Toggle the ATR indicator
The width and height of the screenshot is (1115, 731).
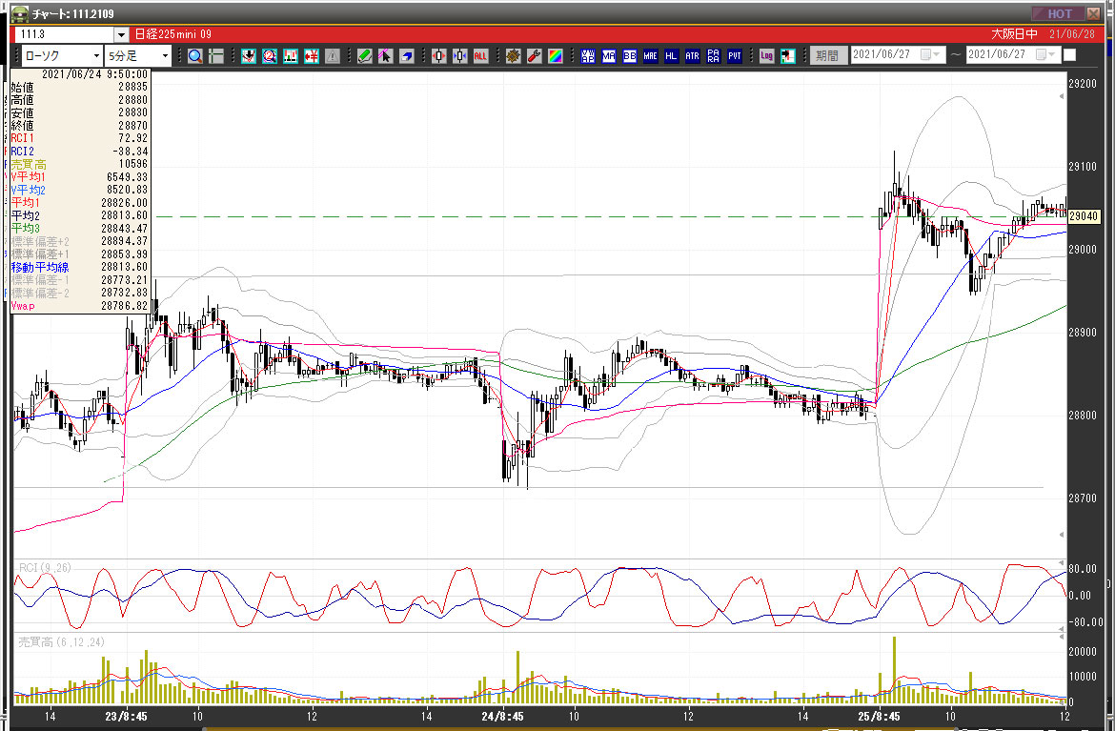(x=693, y=55)
